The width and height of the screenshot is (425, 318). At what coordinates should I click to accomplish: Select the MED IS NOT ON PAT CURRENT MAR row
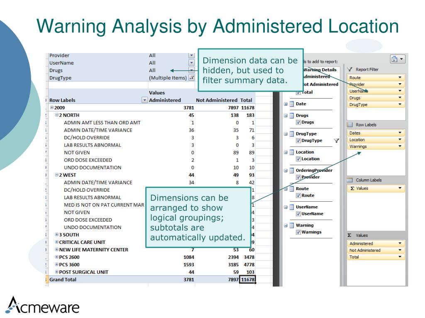(104, 205)
